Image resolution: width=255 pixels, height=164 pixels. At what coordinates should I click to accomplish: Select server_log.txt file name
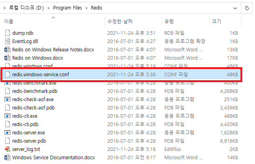[26, 149]
